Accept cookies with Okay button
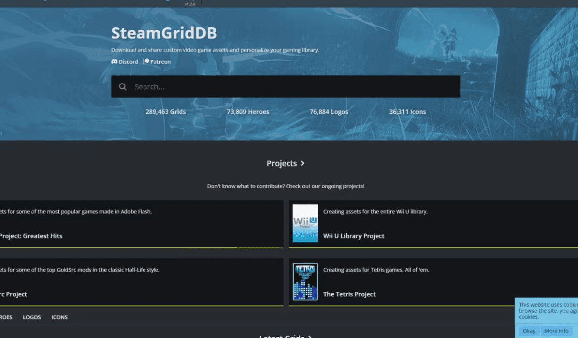Screen dimensions: 578x338 [x=529, y=331]
